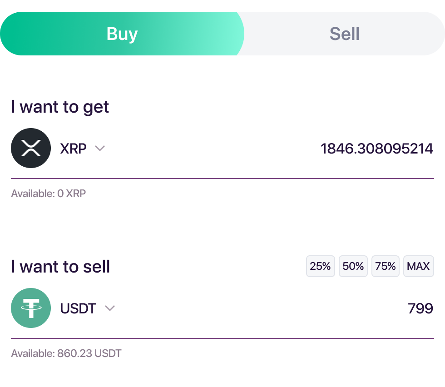
Task: Click the Available: 0 XRP balance text
Action: [49, 193]
